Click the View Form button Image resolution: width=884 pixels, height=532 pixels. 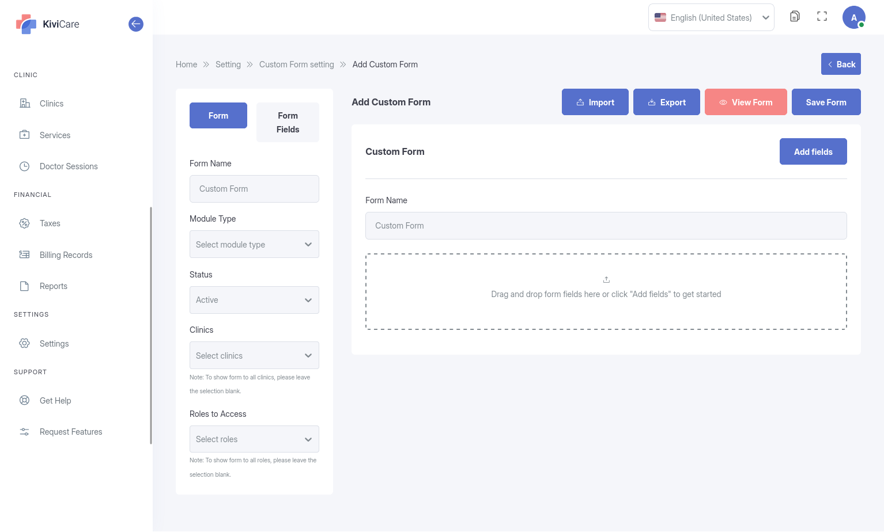[x=746, y=102]
